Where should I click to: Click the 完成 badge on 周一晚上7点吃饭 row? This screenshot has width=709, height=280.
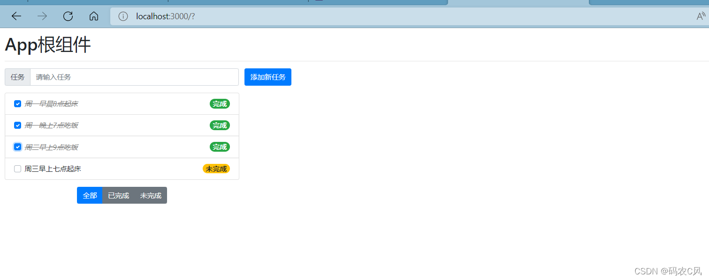coord(220,125)
